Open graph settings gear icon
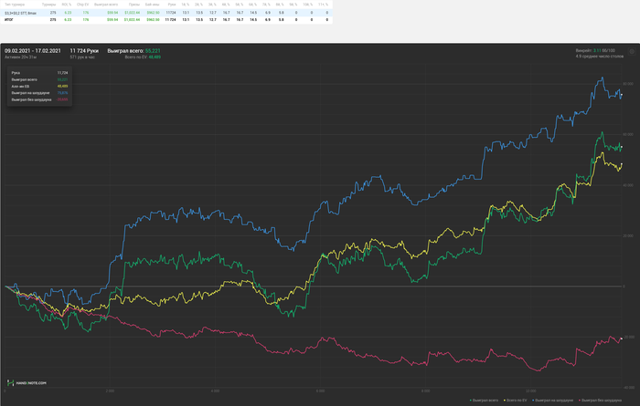 tap(632, 51)
